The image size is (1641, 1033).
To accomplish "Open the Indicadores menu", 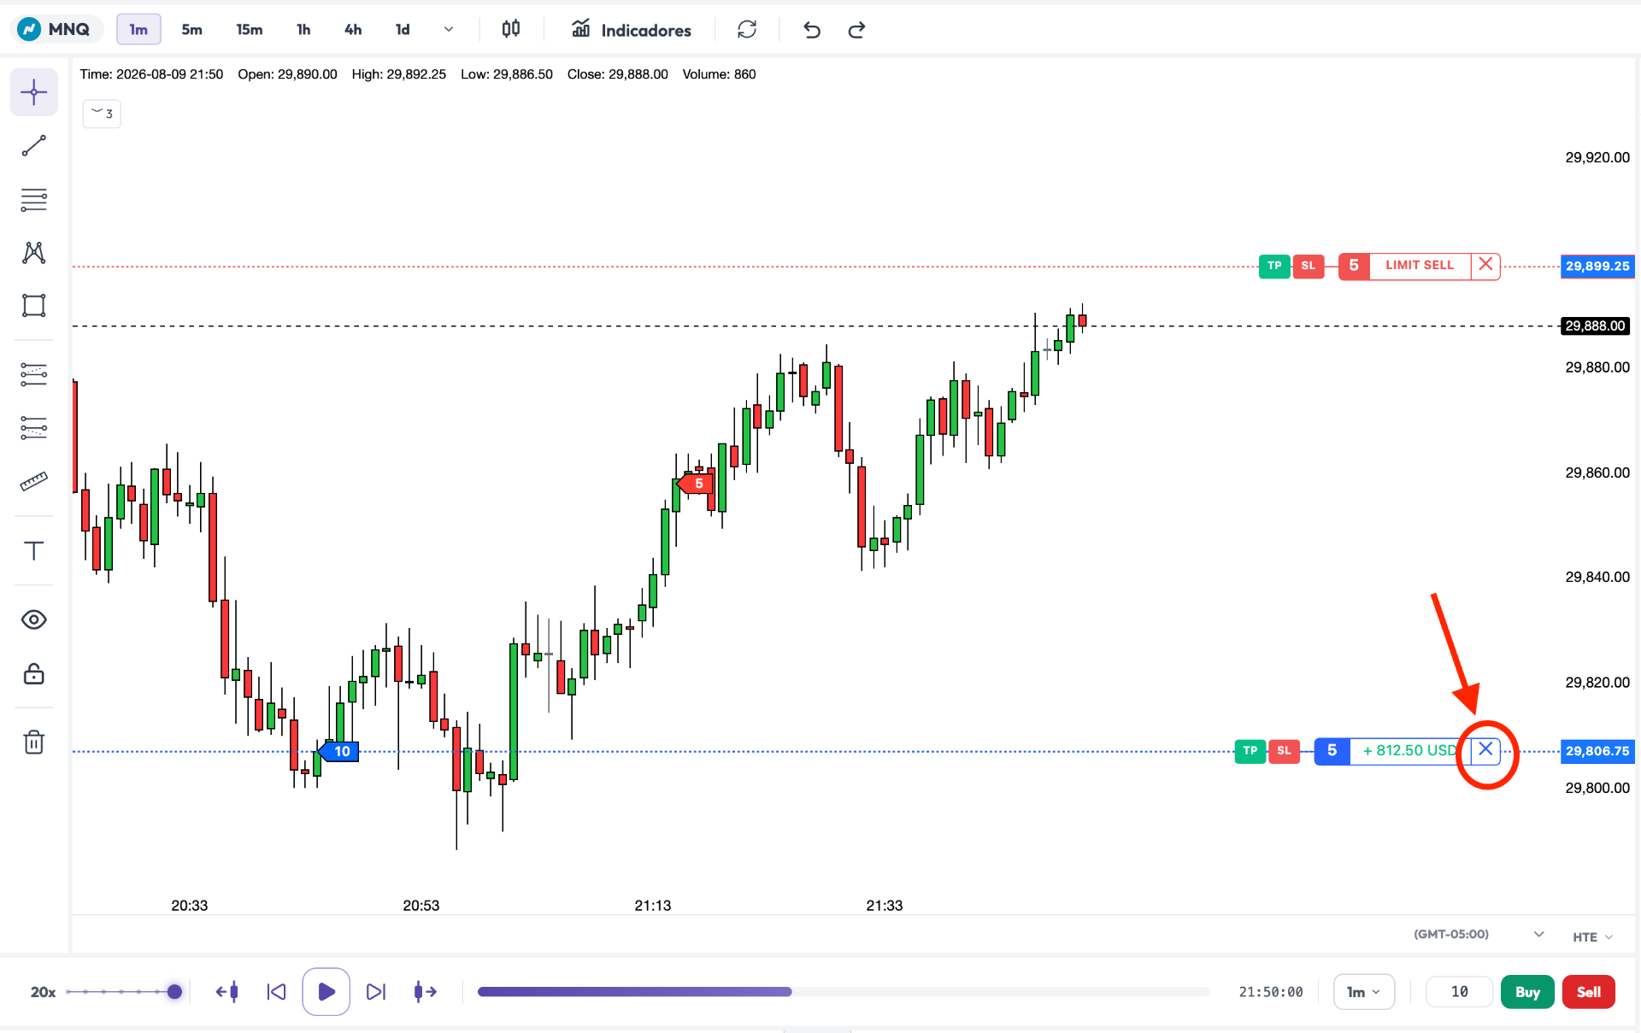I will tap(631, 30).
